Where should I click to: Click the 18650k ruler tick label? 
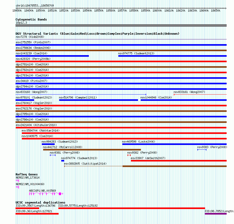216,11
